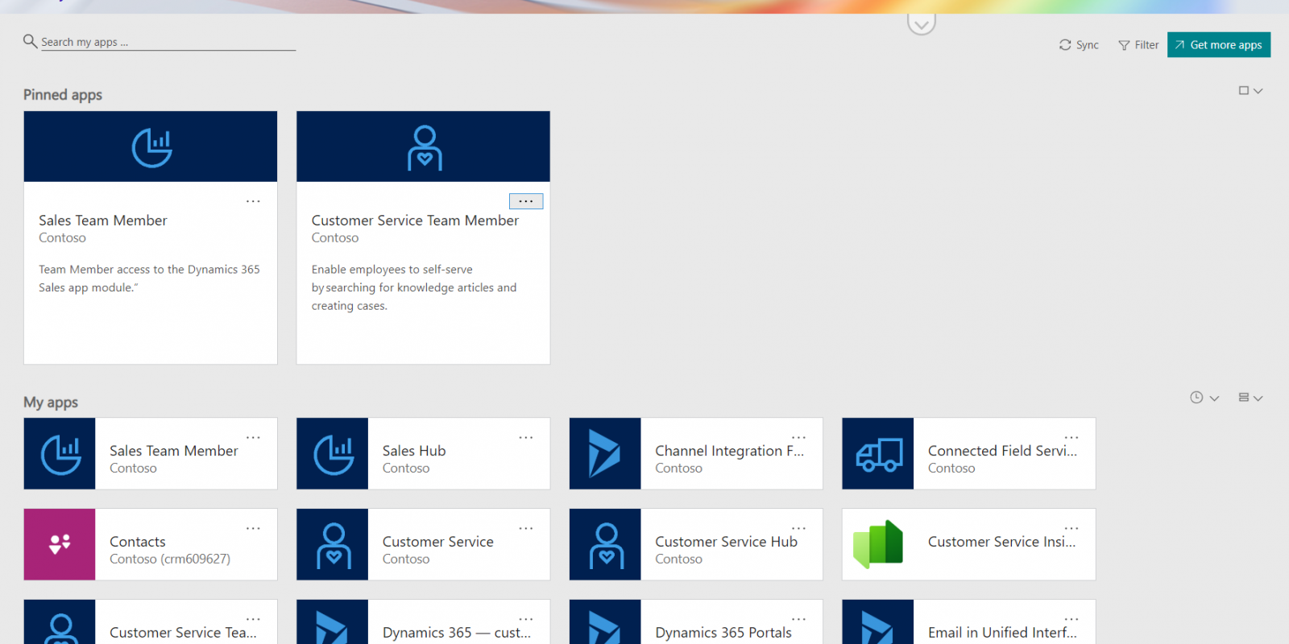Viewport: 1289px width, 644px height.
Task: Open more options on pinned Customer Service Team Member
Action: [x=526, y=201]
